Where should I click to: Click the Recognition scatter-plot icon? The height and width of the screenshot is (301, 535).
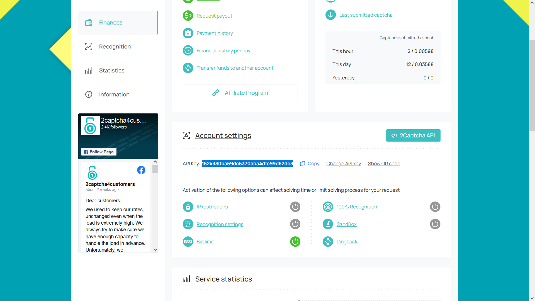pyautogui.click(x=89, y=46)
